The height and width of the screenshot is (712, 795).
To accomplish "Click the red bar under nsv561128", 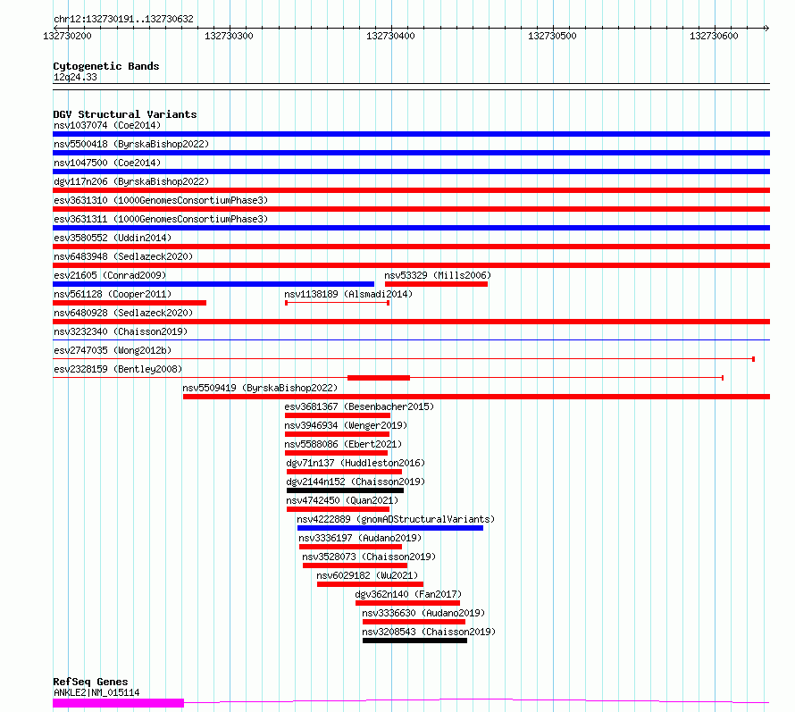I will coord(130,303).
